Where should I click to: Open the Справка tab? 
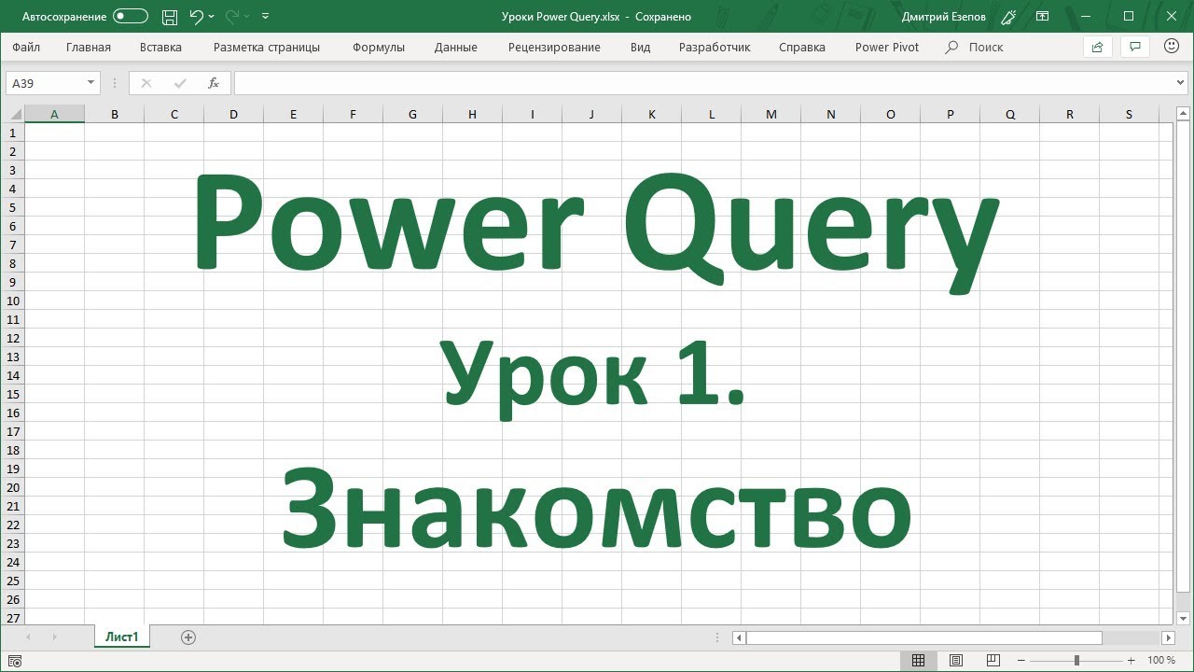point(802,47)
